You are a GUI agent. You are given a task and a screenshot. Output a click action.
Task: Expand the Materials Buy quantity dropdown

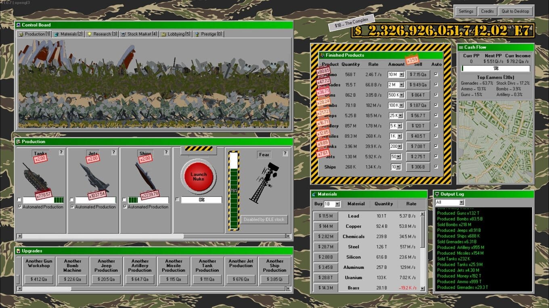point(337,204)
